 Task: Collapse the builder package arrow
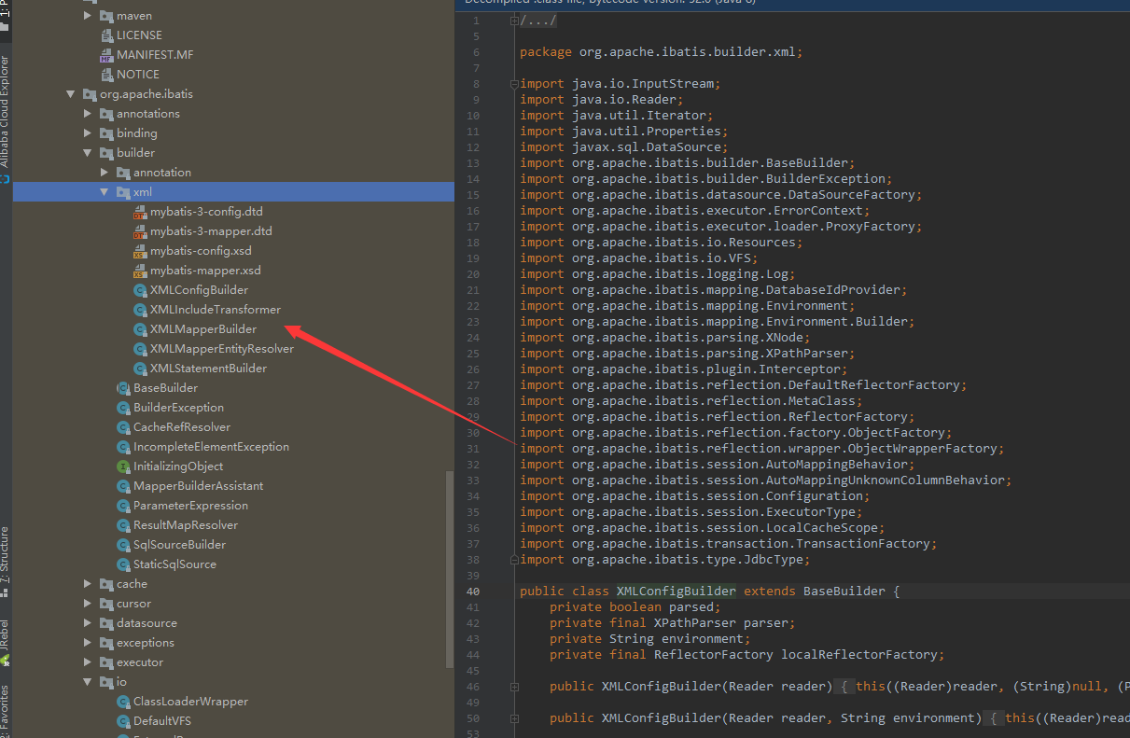(x=88, y=153)
